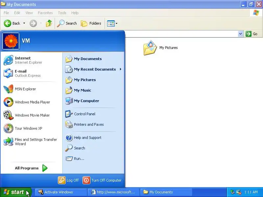Switch to My Documents taskbar button

click(x=166, y=192)
